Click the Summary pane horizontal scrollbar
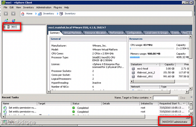The image size is (196, 127). 110,92
